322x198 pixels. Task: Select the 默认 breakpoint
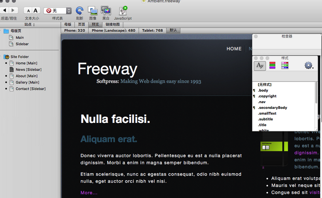(173, 30)
